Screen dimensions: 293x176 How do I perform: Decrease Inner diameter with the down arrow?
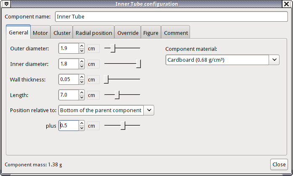click(82, 66)
